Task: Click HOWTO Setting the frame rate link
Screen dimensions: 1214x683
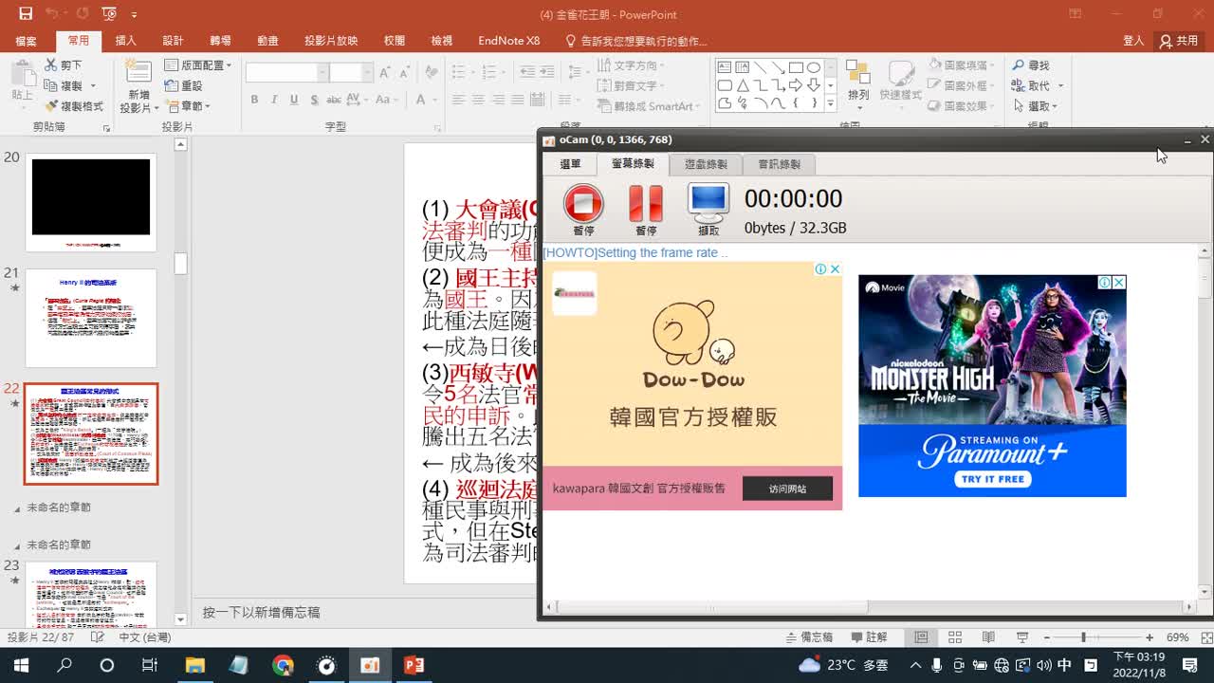Action: point(635,253)
